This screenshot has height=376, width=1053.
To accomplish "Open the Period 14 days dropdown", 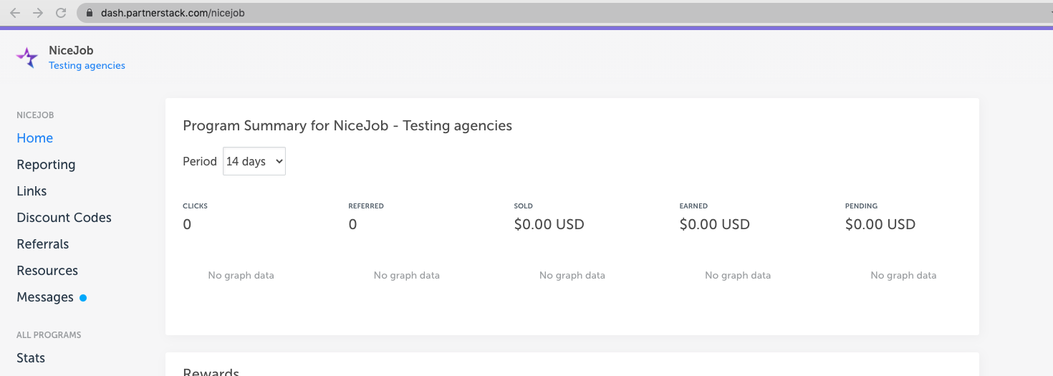I will tap(254, 161).
